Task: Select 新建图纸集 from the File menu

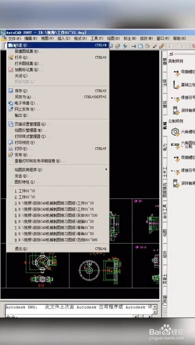Action: (x=58, y=51)
